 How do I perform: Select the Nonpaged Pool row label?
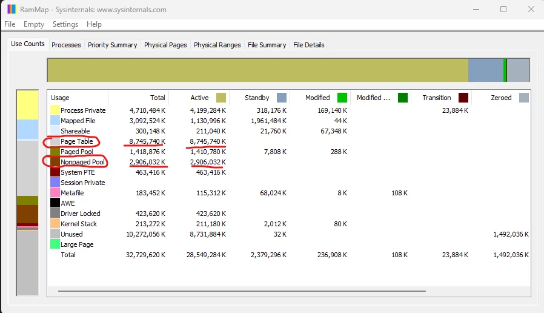[82, 162]
